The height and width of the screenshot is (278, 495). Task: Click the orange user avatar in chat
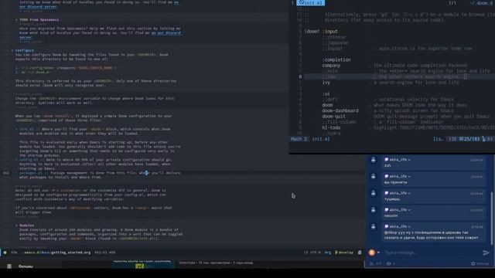pos(372,253)
